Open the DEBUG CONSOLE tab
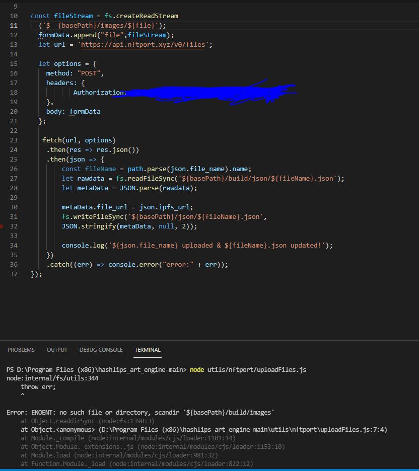The height and width of the screenshot is (471, 419). [101, 350]
